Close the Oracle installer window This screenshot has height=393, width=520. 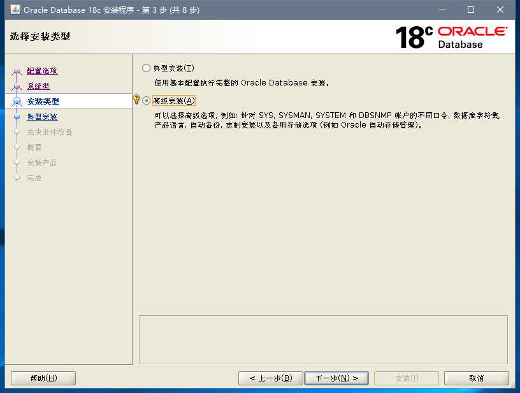click(500, 10)
